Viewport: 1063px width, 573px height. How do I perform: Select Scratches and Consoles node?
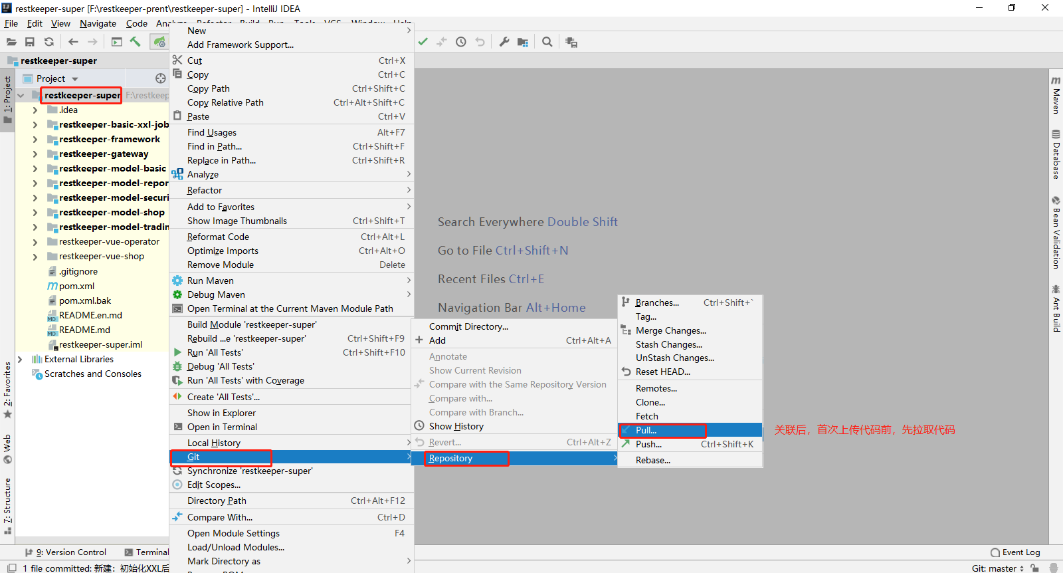coord(92,374)
